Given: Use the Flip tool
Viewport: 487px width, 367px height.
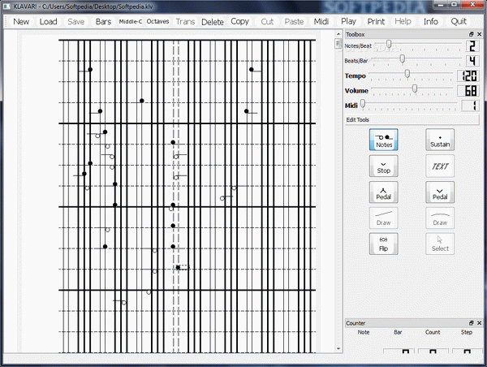Looking at the screenshot, I should [384, 244].
